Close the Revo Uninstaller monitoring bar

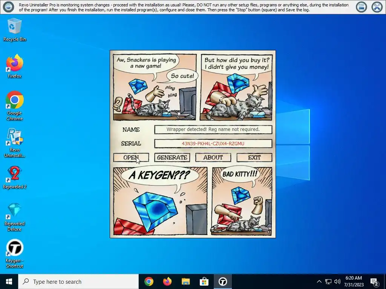pos(377,7)
